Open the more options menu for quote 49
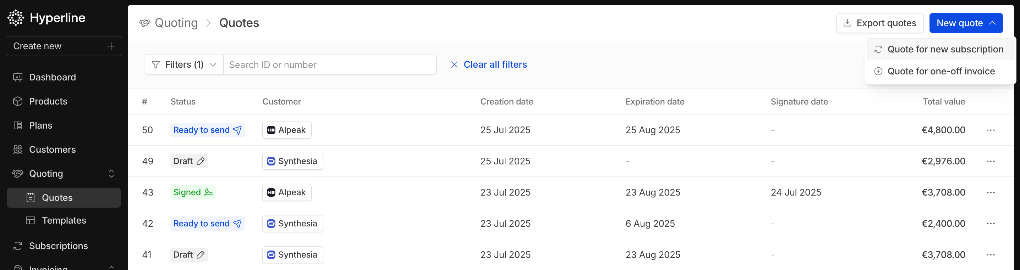The height and width of the screenshot is (270, 1020). 991,161
